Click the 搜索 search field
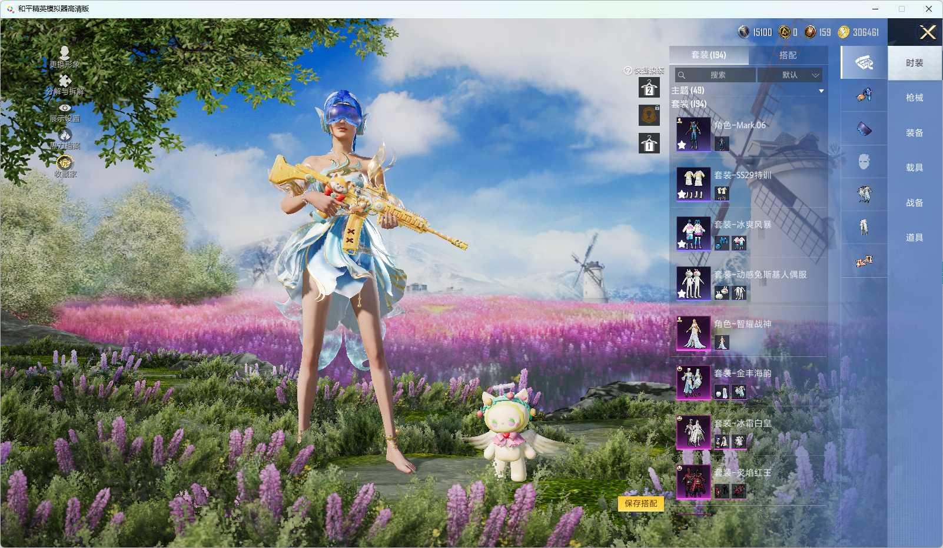943x548 pixels. coord(715,75)
